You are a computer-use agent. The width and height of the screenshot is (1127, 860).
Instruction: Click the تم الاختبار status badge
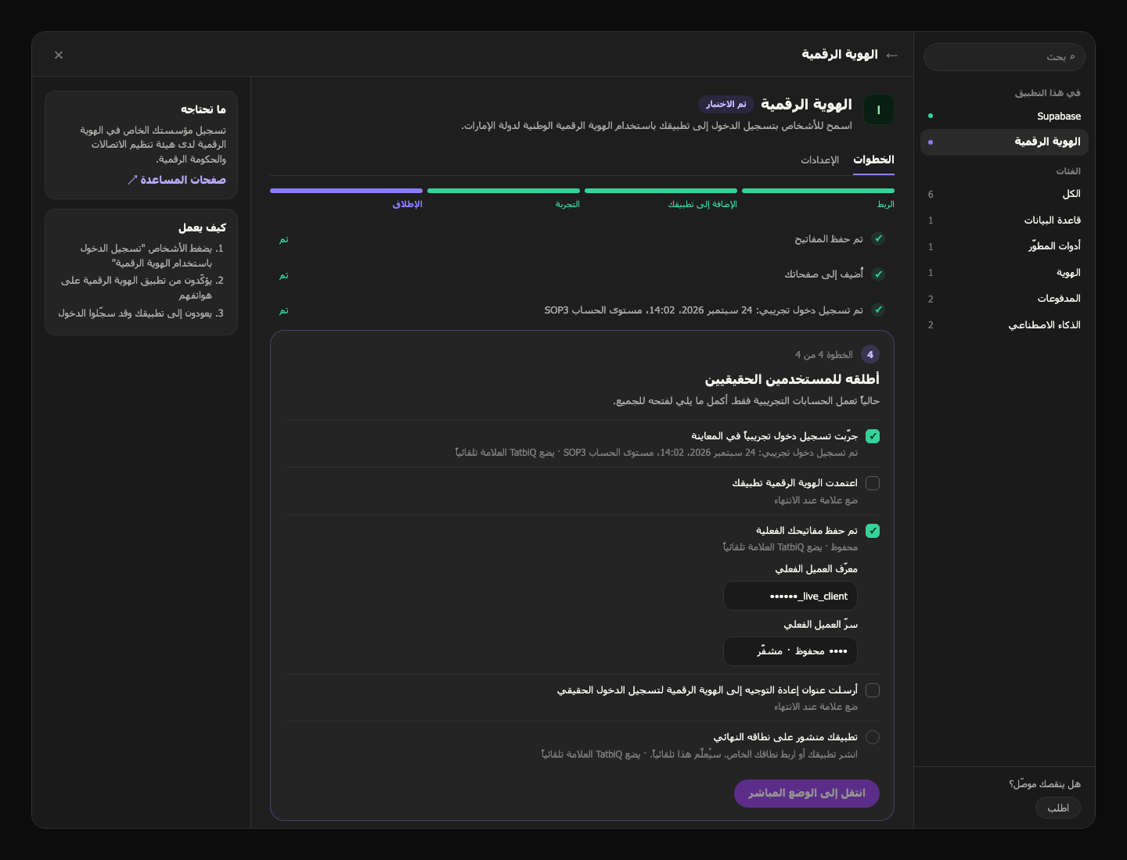(726, 104)
